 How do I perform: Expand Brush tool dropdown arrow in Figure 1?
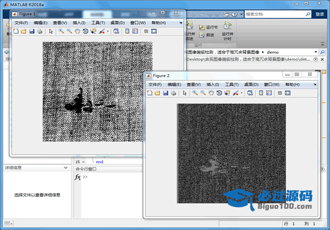pos(108,32)
